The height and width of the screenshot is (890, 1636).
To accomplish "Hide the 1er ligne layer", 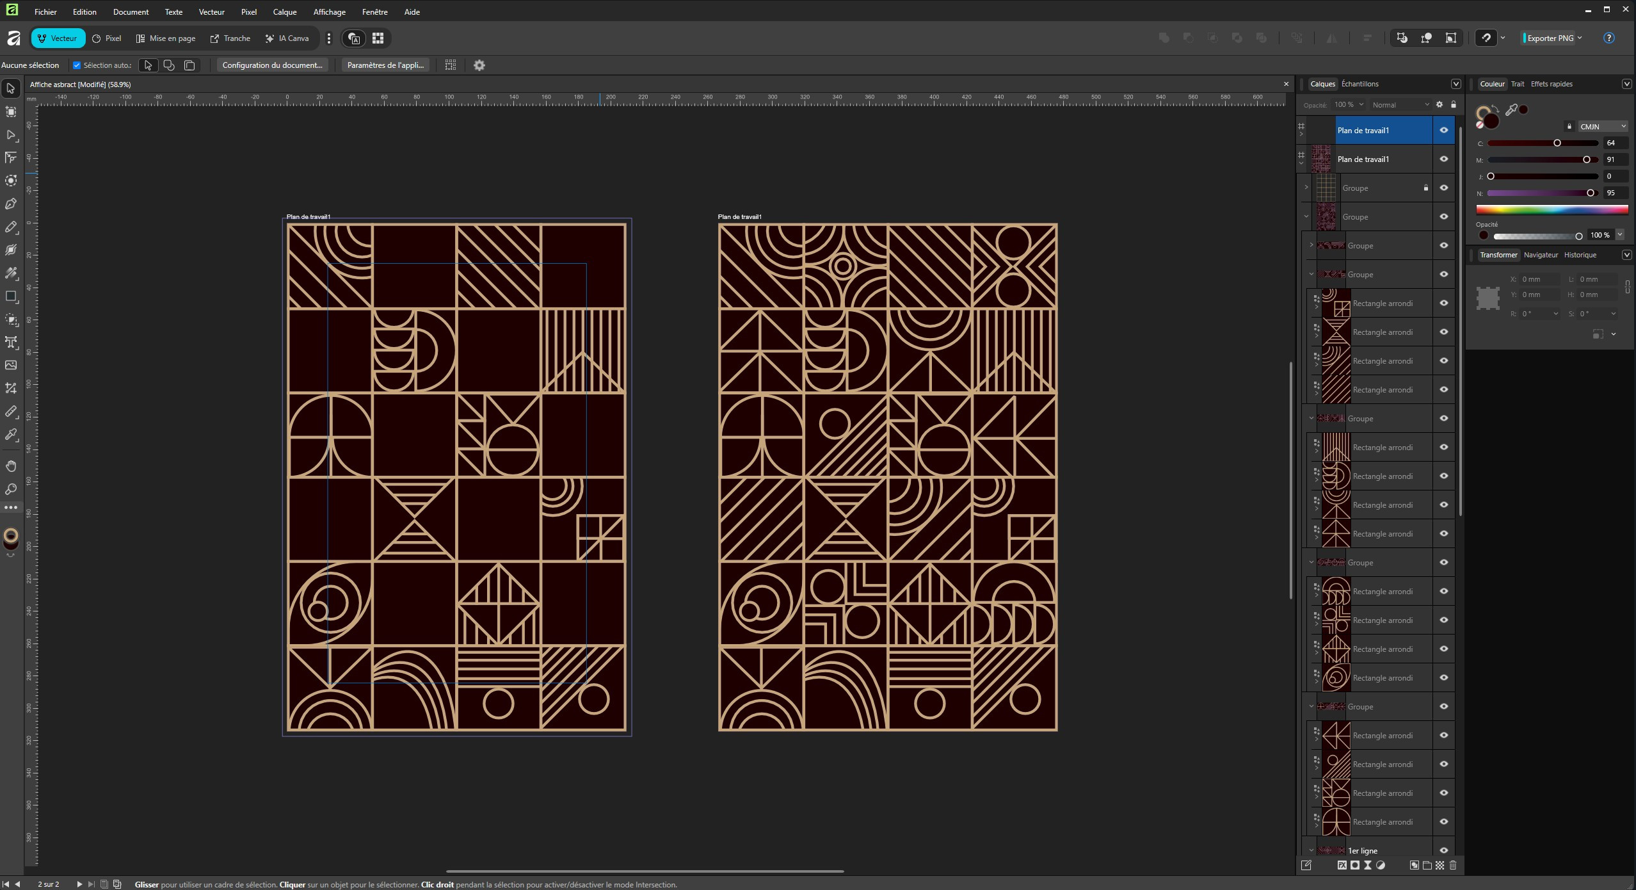I will pyautogui.click(x=1444, y=850).
